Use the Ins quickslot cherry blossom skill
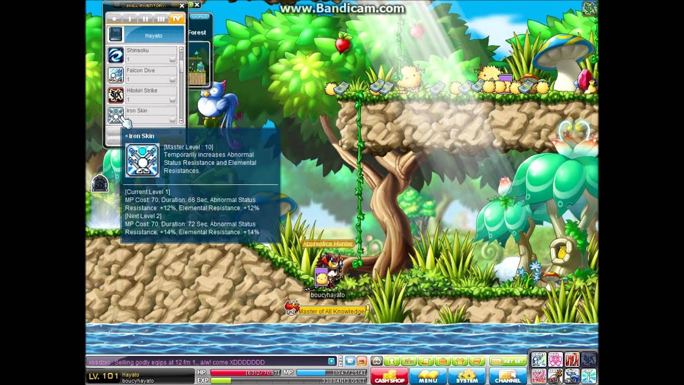Image resolution: width=684 pixels, height=385 pixels. coord(555,359)
